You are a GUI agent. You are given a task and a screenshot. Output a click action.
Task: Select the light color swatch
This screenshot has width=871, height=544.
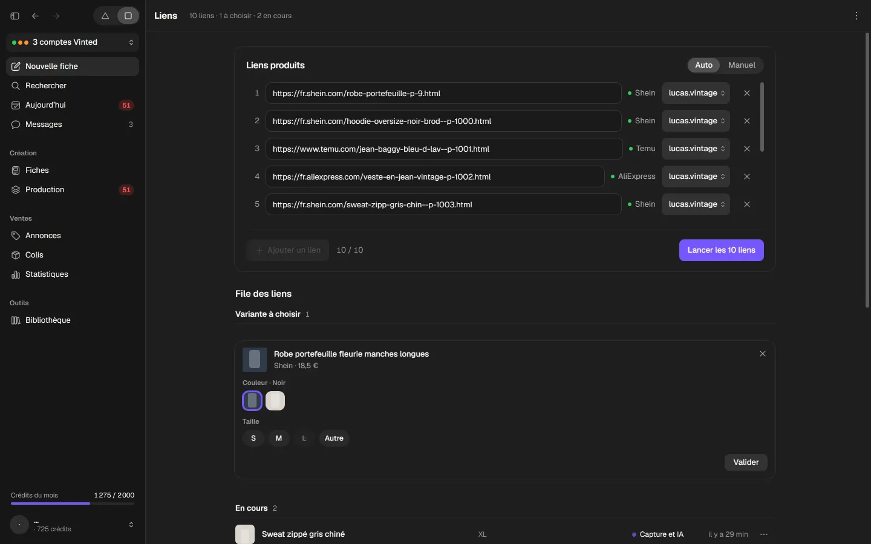click(275, 401)
